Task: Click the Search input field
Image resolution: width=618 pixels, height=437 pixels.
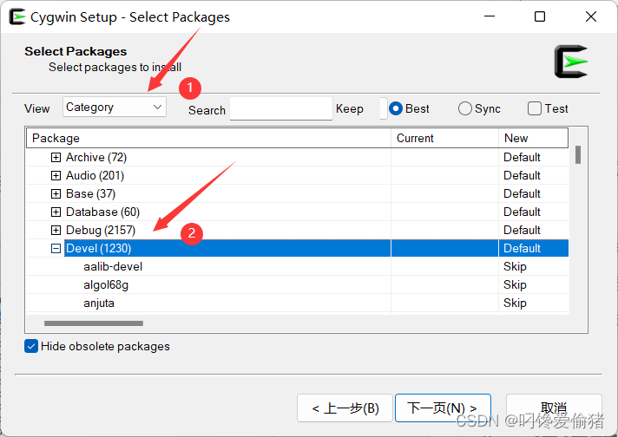Action: (x=281, y=108)
